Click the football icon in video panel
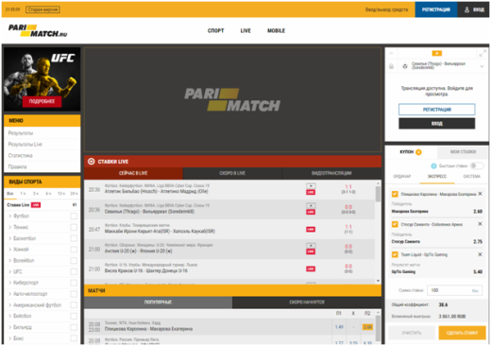491x346 pixels. tap(405, 66)
